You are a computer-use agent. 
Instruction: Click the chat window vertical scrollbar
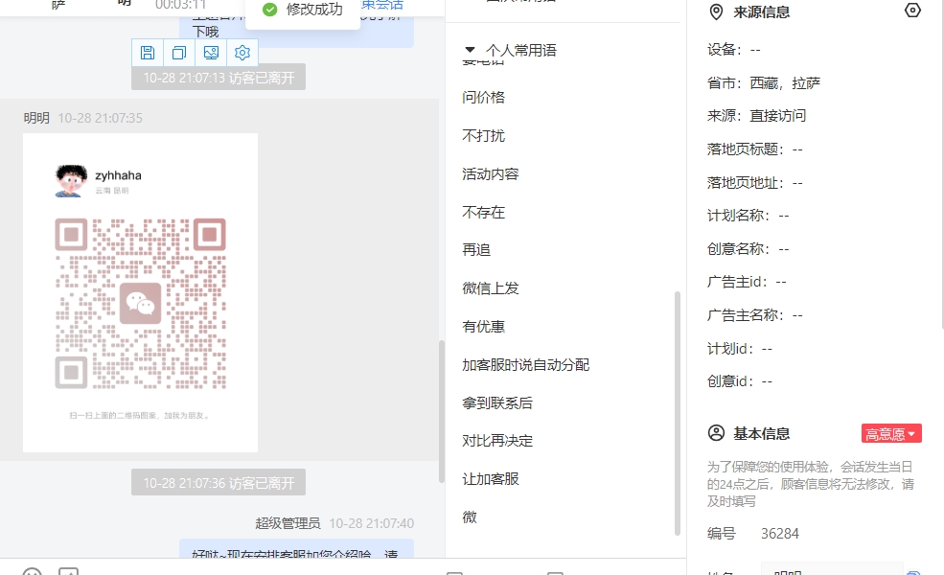pos(441,411)
